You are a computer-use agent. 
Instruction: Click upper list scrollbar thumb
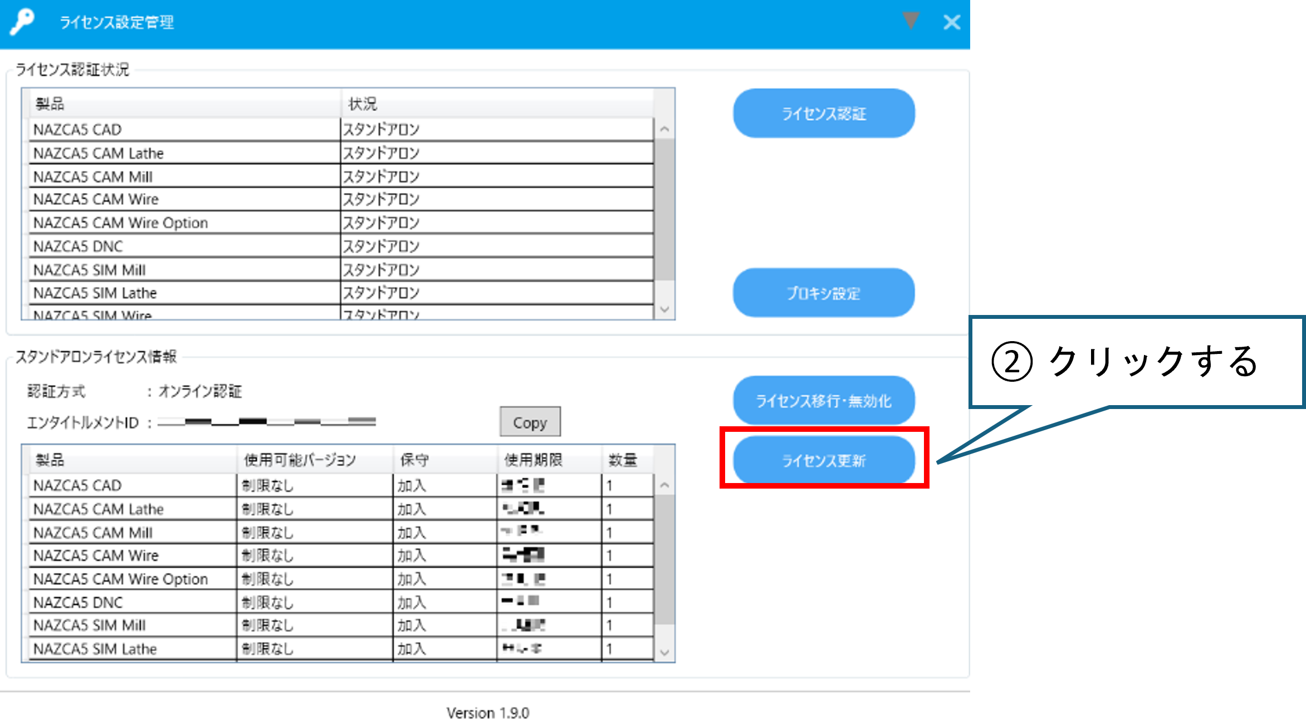tap(664, 209)
